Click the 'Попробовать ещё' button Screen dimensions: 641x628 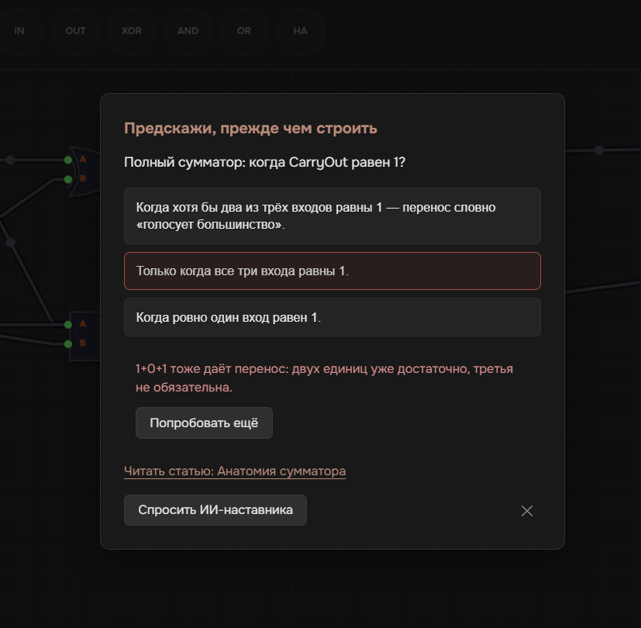[204, 423]
